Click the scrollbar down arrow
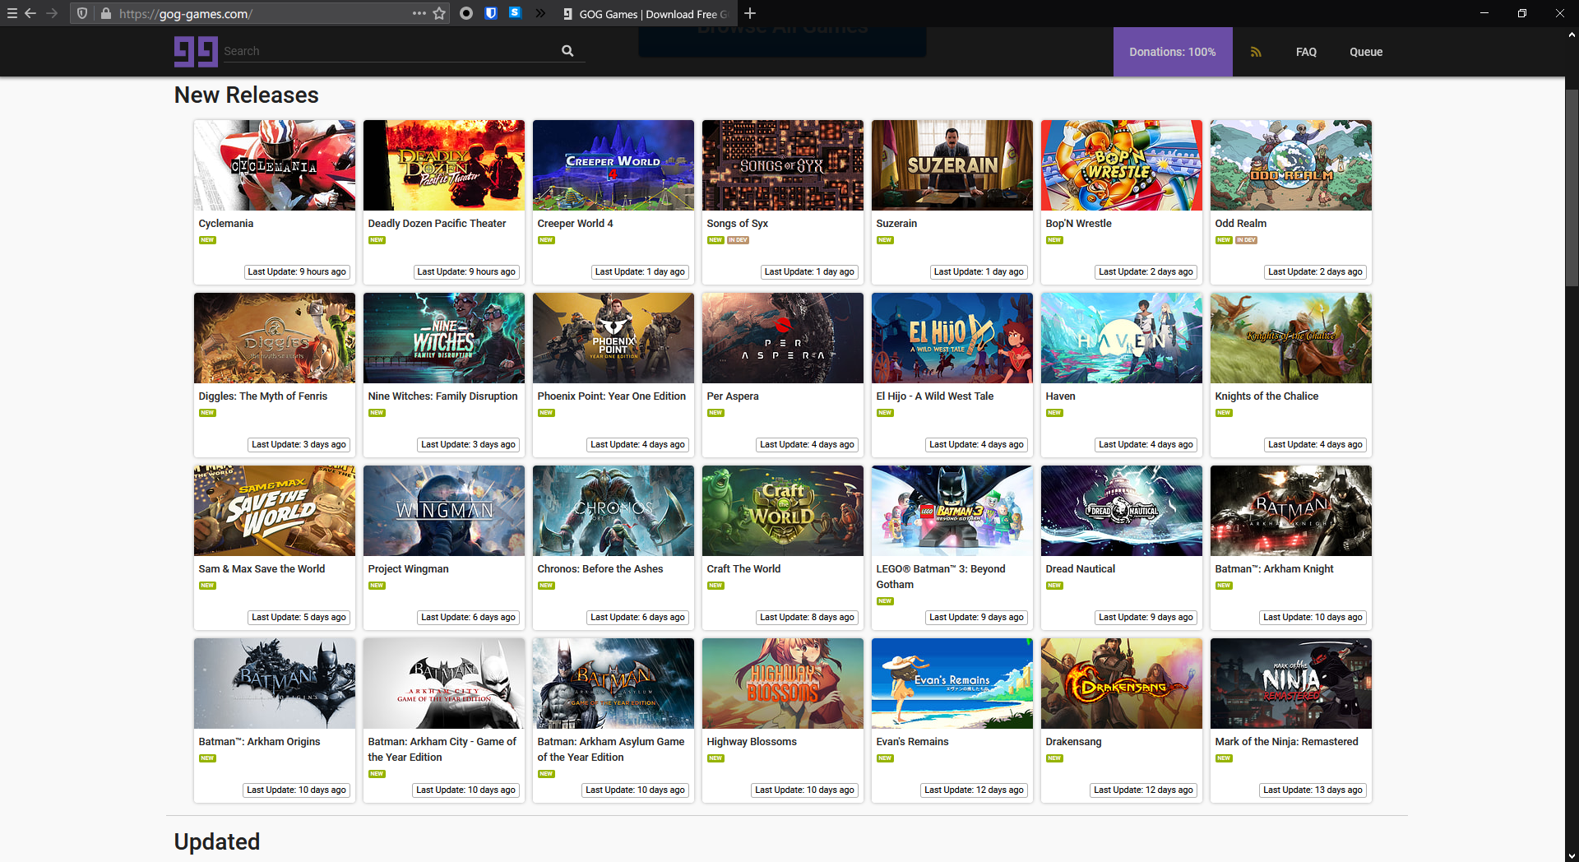The image size is (1579, 862). (1572, 855)
